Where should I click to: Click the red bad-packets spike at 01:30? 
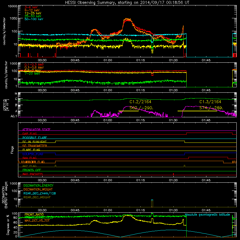point(173,174)
